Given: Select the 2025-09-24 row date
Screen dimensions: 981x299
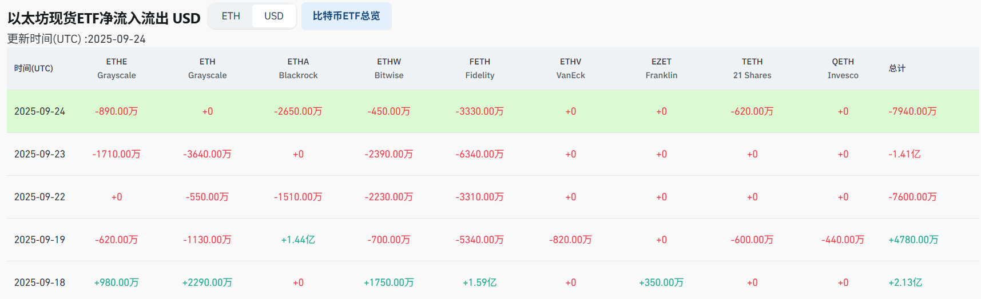Looking at the screenshot, I should click(39, 111).
